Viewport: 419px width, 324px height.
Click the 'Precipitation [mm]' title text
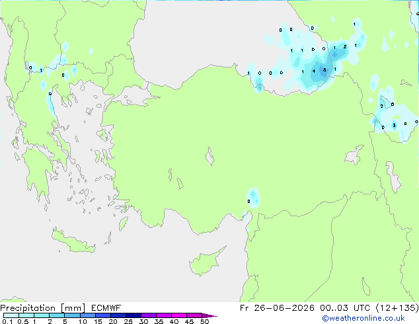[43, 308]
